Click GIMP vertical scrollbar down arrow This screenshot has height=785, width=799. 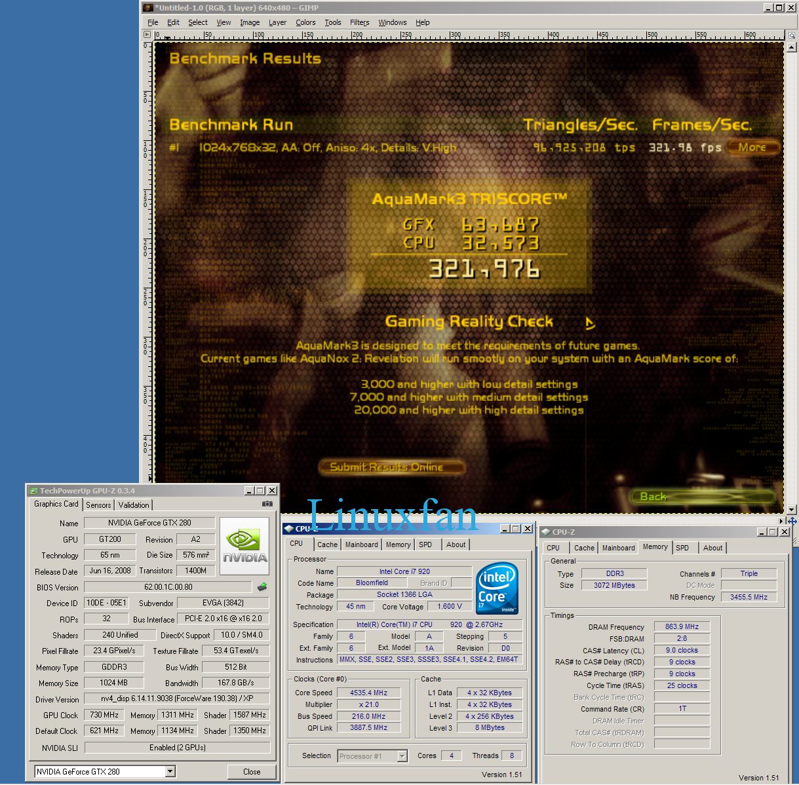tap(792, 509)
